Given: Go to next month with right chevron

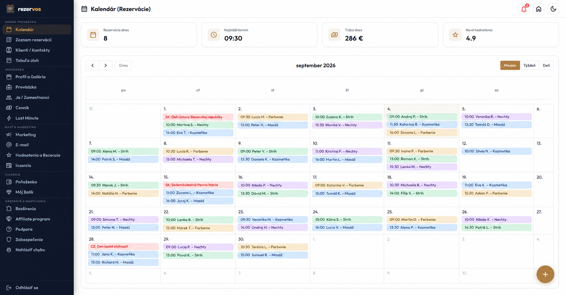Looking at the screenshot, I should point(106,66).
